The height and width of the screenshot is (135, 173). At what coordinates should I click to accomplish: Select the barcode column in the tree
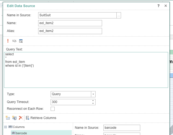coord(21,133)
